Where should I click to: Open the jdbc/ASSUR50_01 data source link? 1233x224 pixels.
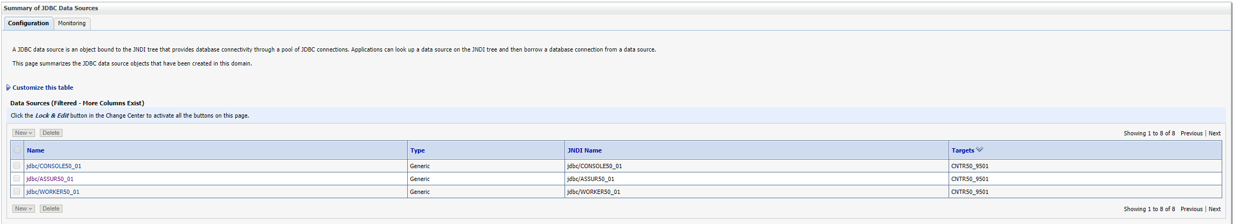pos(50,179)
